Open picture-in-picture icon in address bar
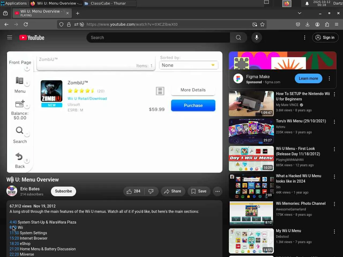 (255, 24)
